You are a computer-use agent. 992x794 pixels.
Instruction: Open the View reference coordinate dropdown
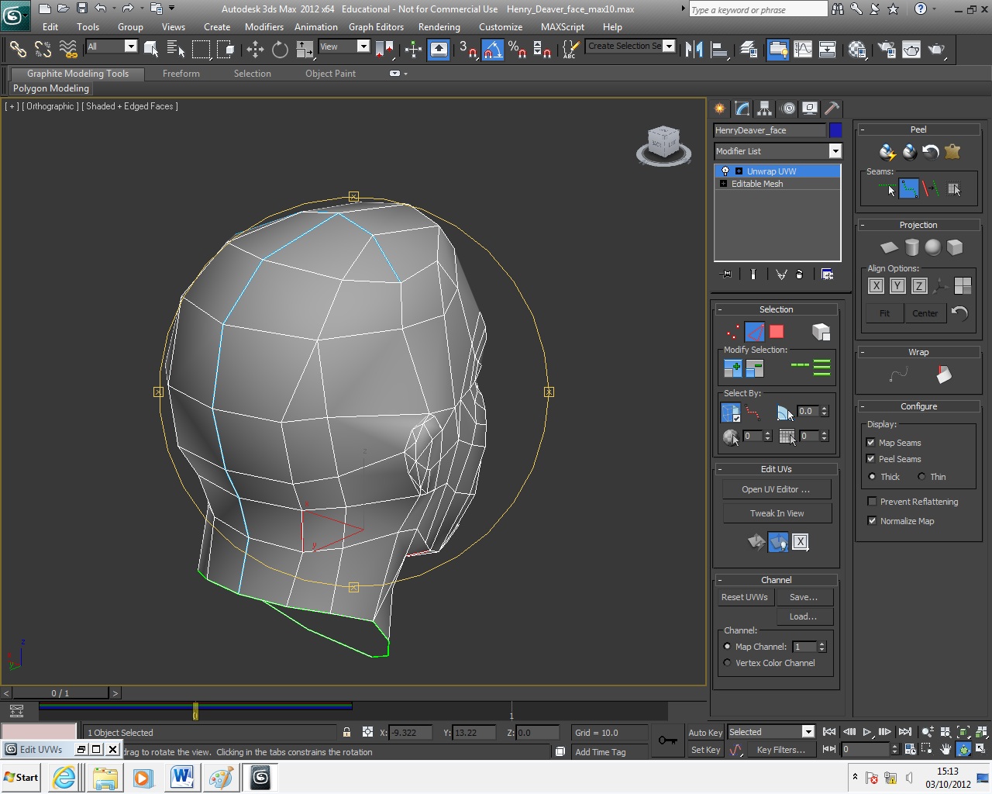point(363,47)
